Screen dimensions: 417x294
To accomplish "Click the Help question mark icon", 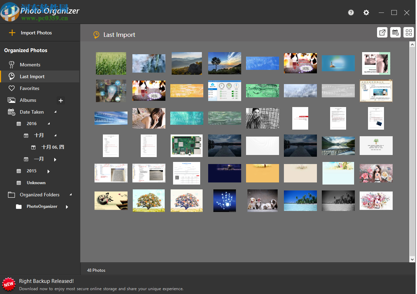I will (x=351, y=13).
